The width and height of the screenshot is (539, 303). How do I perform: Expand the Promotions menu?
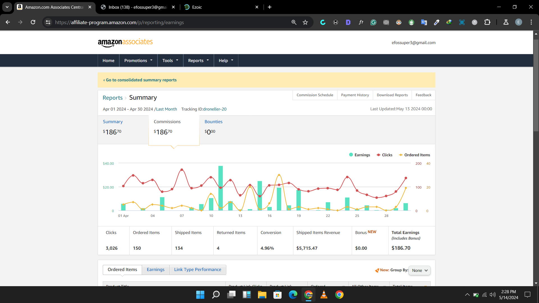(138, 60)
